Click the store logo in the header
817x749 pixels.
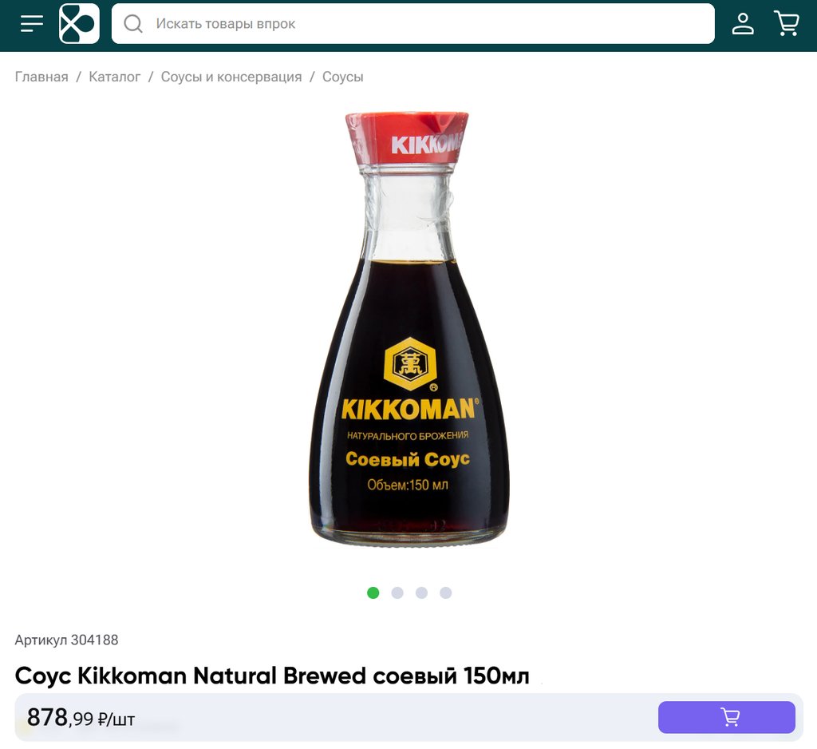pos(79,23)
